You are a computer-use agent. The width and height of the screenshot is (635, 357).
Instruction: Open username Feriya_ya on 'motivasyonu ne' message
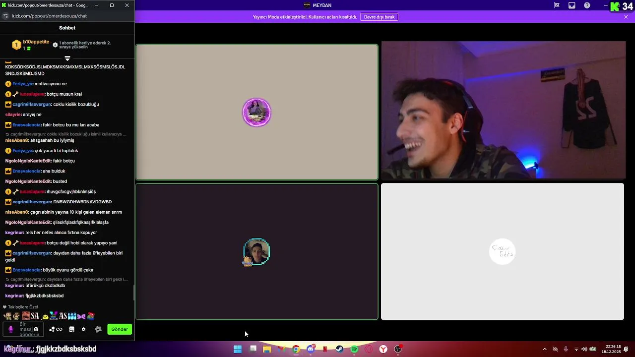(22, 84)
